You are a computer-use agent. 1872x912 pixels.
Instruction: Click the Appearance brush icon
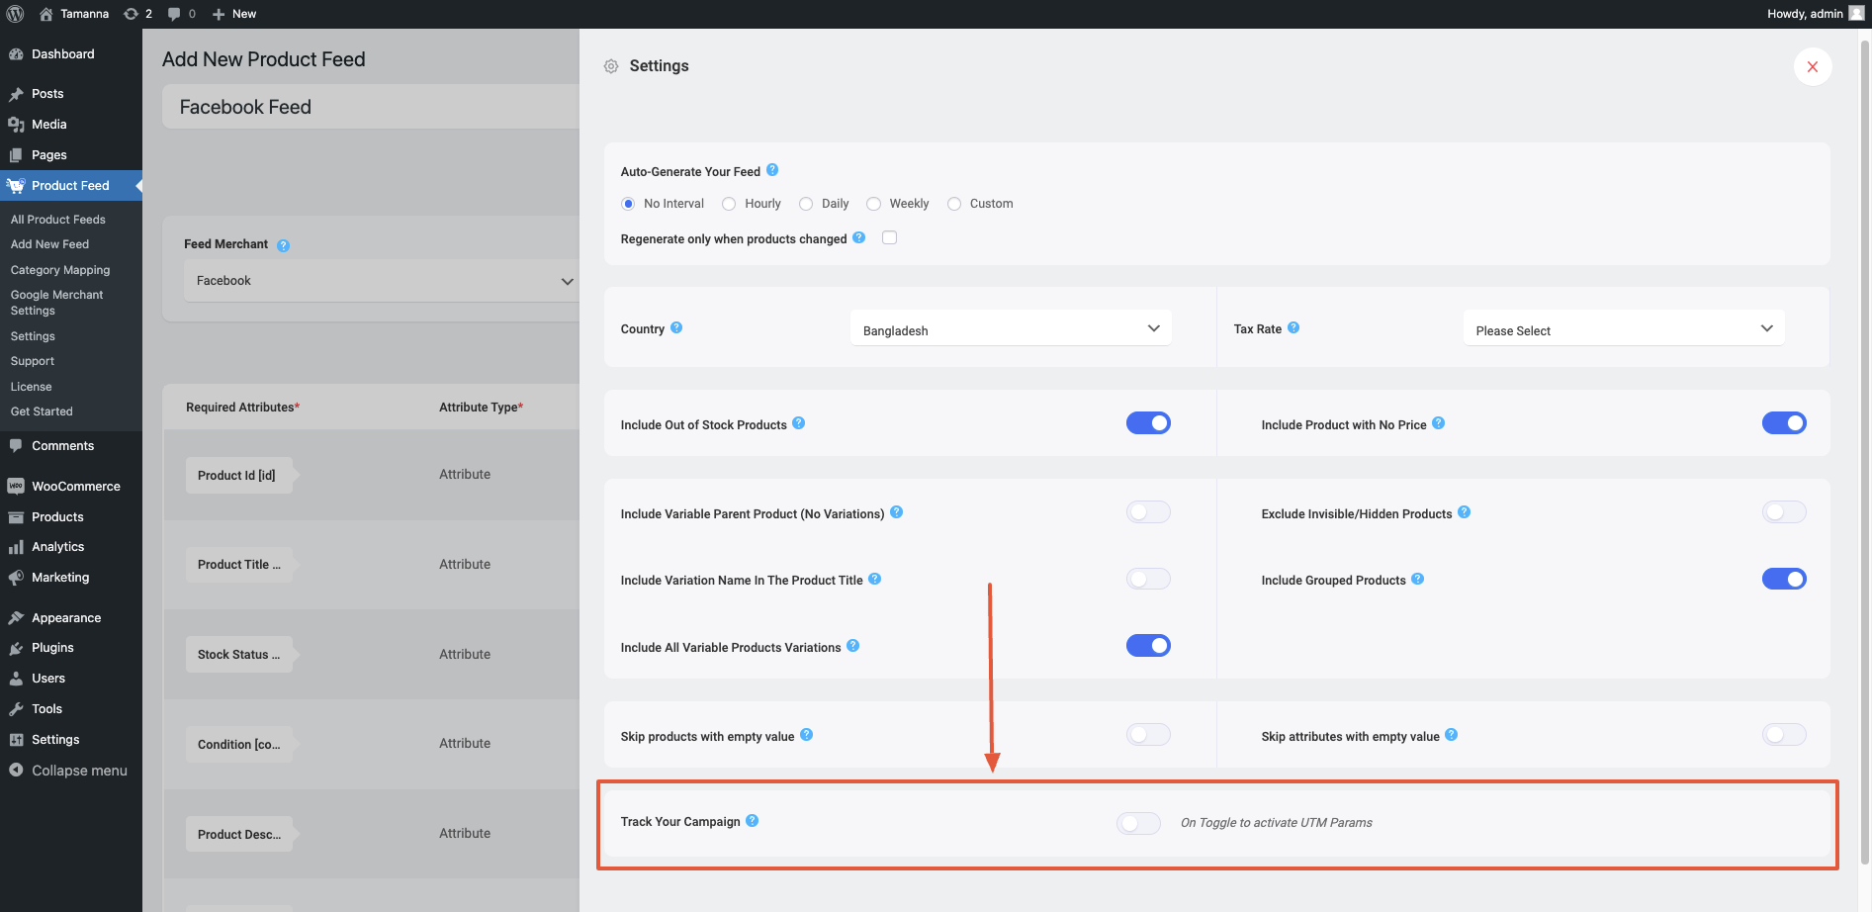tap(16, 618)
